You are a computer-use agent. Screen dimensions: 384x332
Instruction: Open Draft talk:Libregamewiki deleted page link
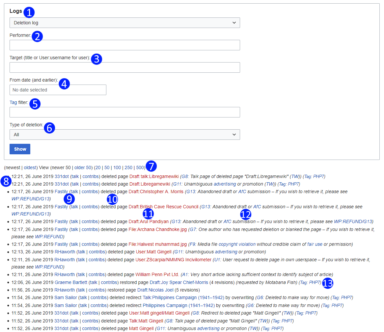click(154, 176)
